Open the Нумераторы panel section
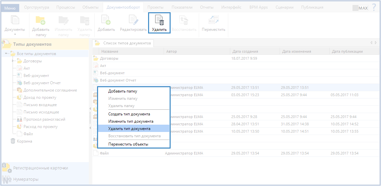Screen dimensions: 381x186 [26, 179]
